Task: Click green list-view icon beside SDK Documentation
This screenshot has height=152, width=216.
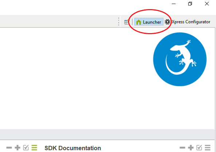Action: pyautogui.click(x=34, y=148)
